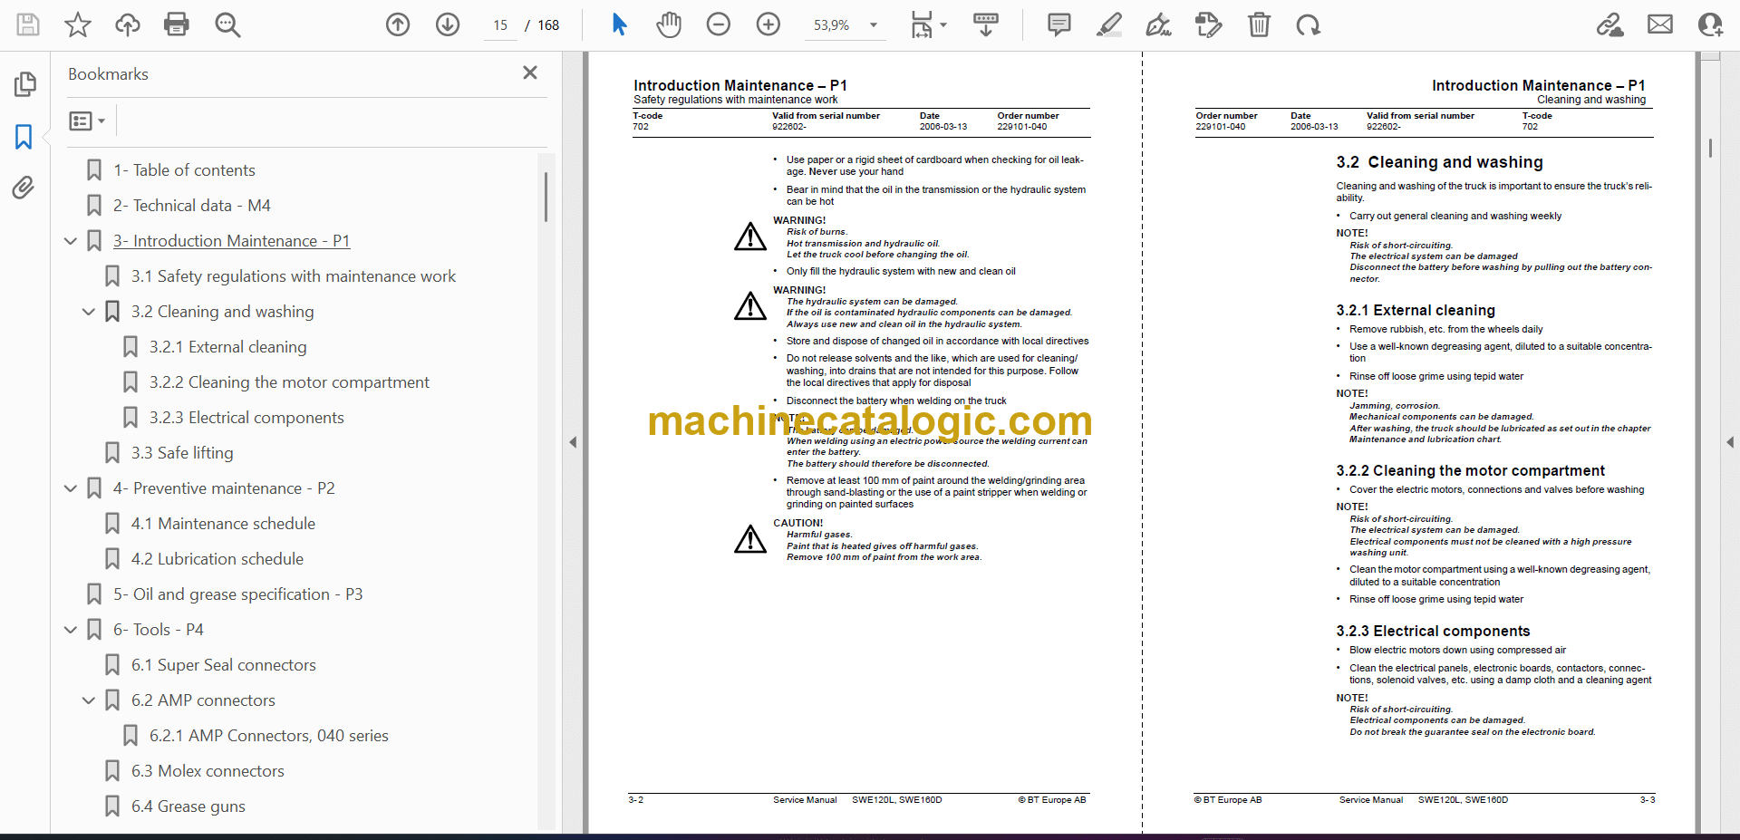The width and height of the screenshot is (1740, 840).
Task: Collapse the 3- Introduction Maintenance bookmark
Action: click(x=71, y=241)
